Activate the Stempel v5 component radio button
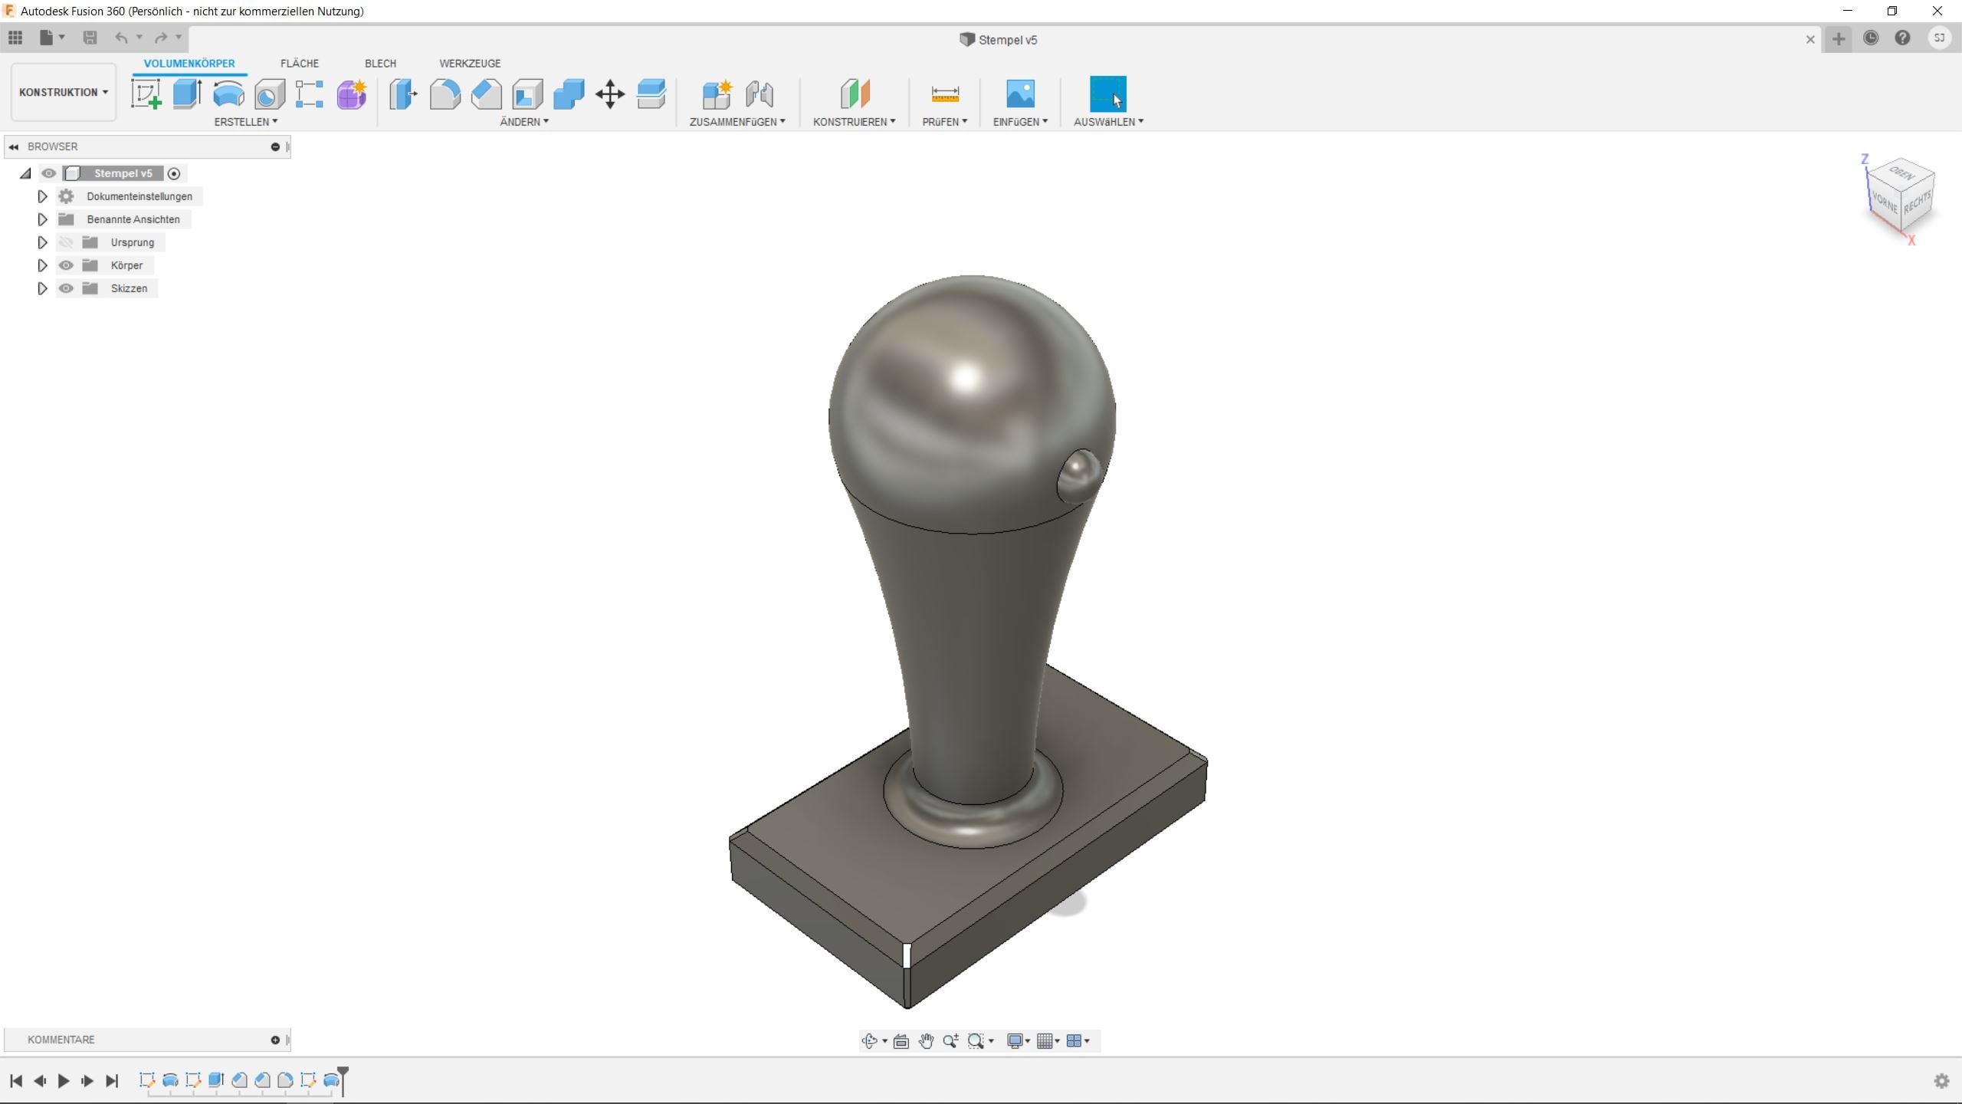Viewport: 1962px width, 1104px height. pos(174,173)
